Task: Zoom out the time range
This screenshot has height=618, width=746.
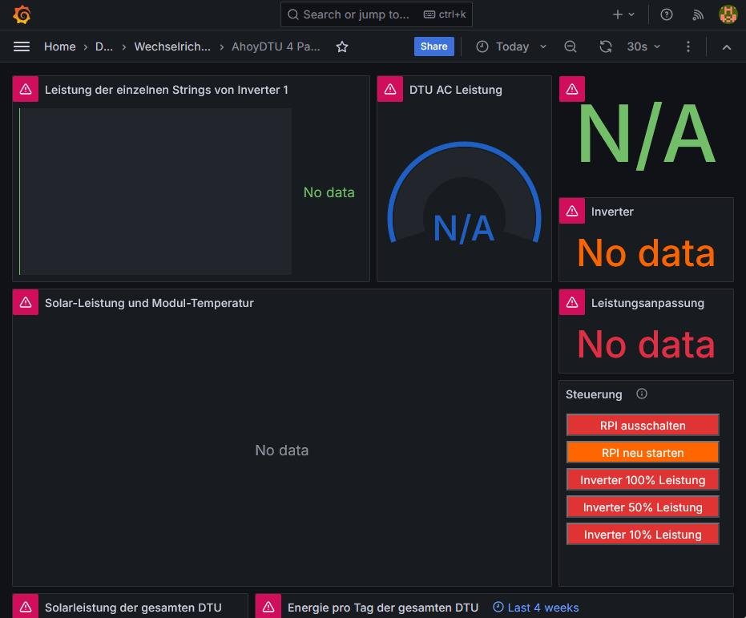Action: 571,46
